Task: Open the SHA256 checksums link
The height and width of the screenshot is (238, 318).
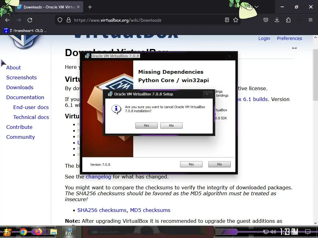Action: (x=102, y=210)
